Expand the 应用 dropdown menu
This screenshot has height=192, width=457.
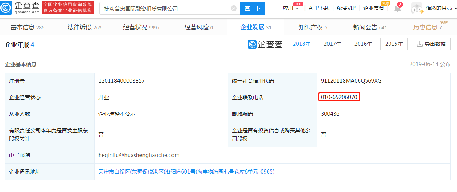pyautogui.click(x=291, y=8)
